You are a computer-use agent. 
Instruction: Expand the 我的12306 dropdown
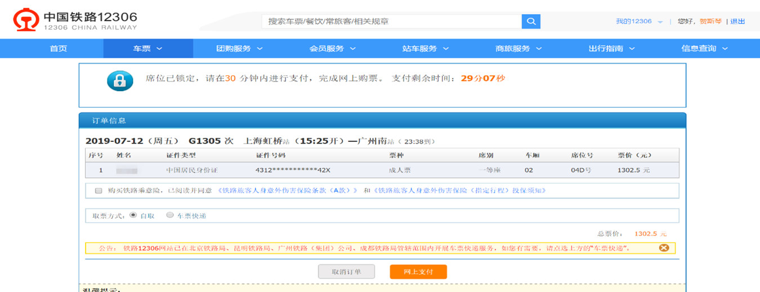(638, 21)
